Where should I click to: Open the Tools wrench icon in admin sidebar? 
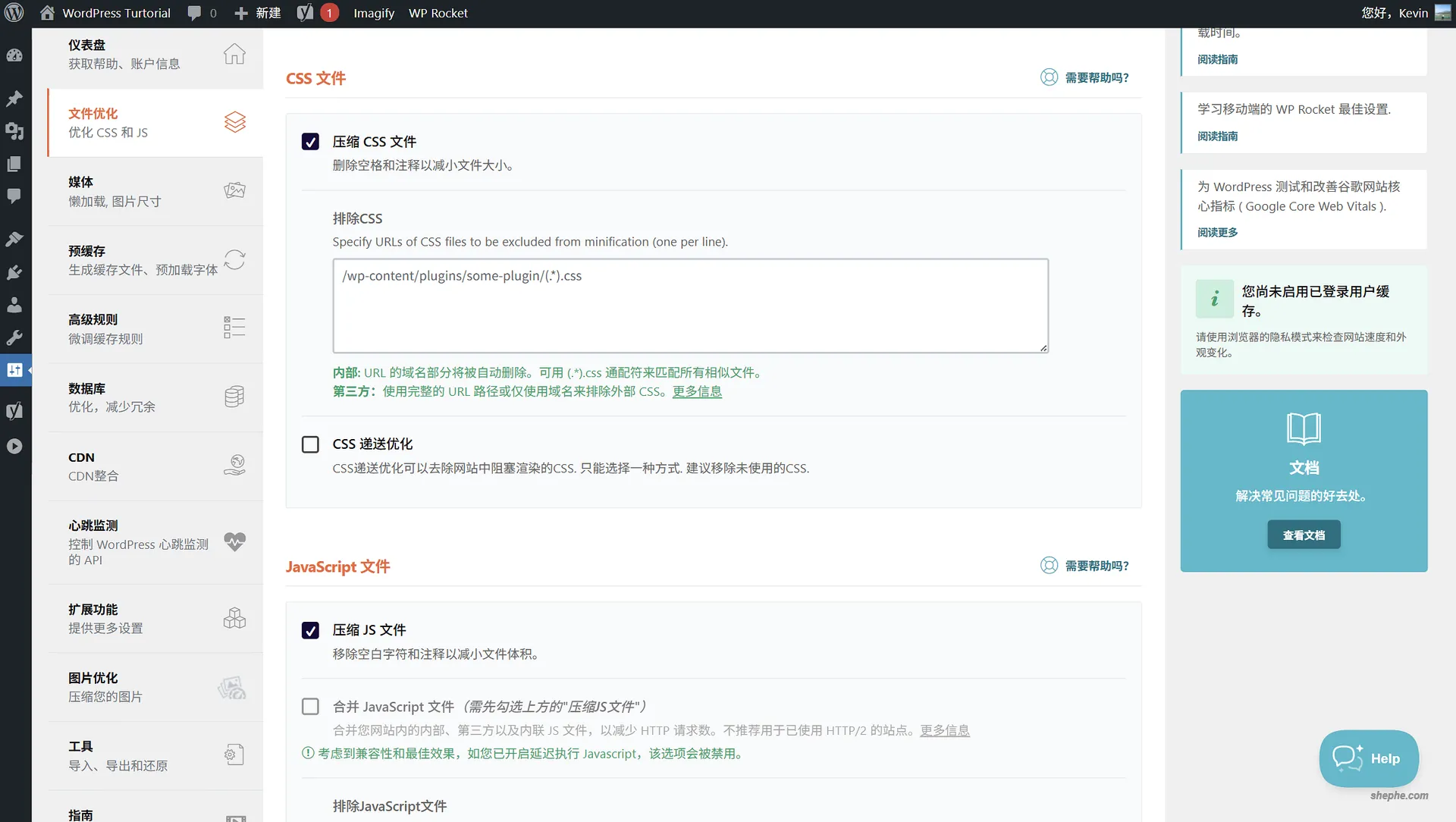(x=15, y=337)
